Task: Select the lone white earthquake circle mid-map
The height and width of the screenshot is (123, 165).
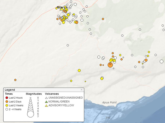Action: click(x=68, y=45)
